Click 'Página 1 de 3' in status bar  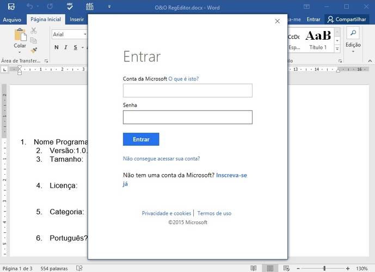[17, 268]
